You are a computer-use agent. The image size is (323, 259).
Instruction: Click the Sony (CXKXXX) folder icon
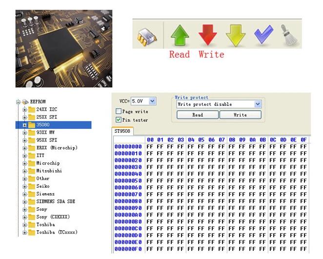click(32, 217)
